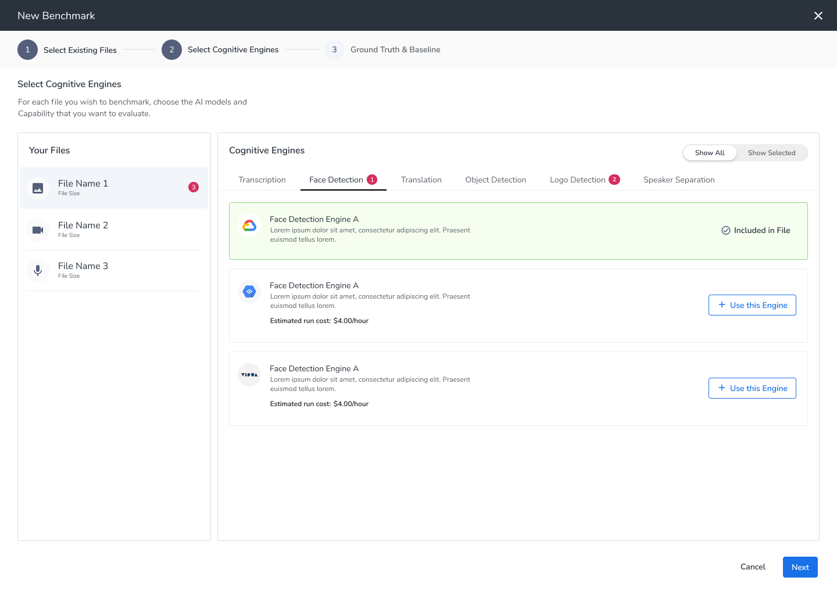Click the video camera icon for File Name 2

pyautogui.click(x=38, y=230)
